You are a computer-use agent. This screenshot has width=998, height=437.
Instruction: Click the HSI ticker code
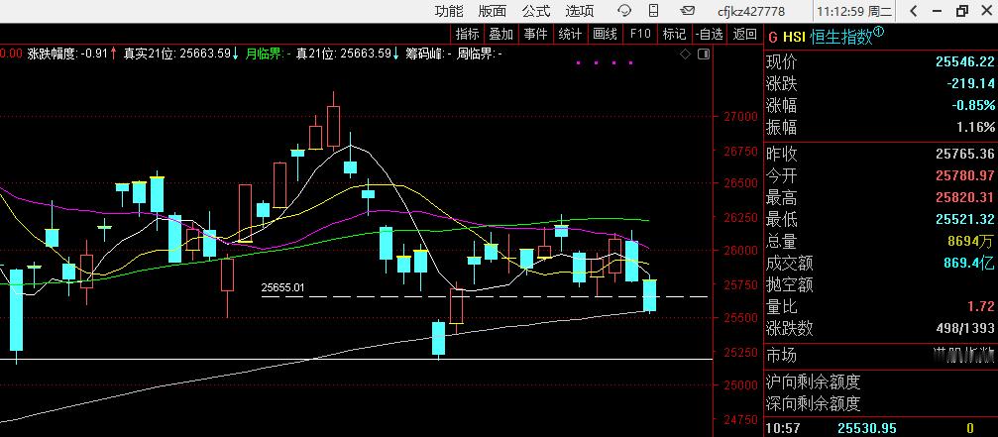coord(794,38)
